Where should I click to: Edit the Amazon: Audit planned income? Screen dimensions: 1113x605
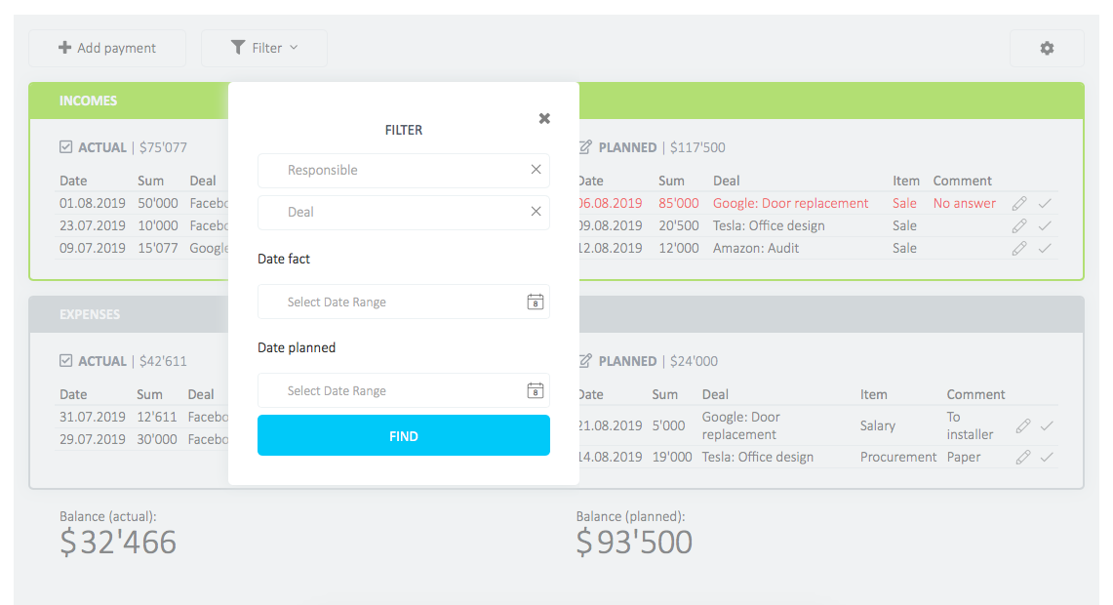click(x=1019, y=249)
